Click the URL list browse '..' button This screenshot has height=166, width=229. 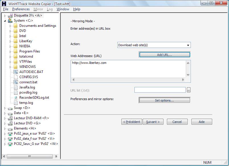coord(189,90)
